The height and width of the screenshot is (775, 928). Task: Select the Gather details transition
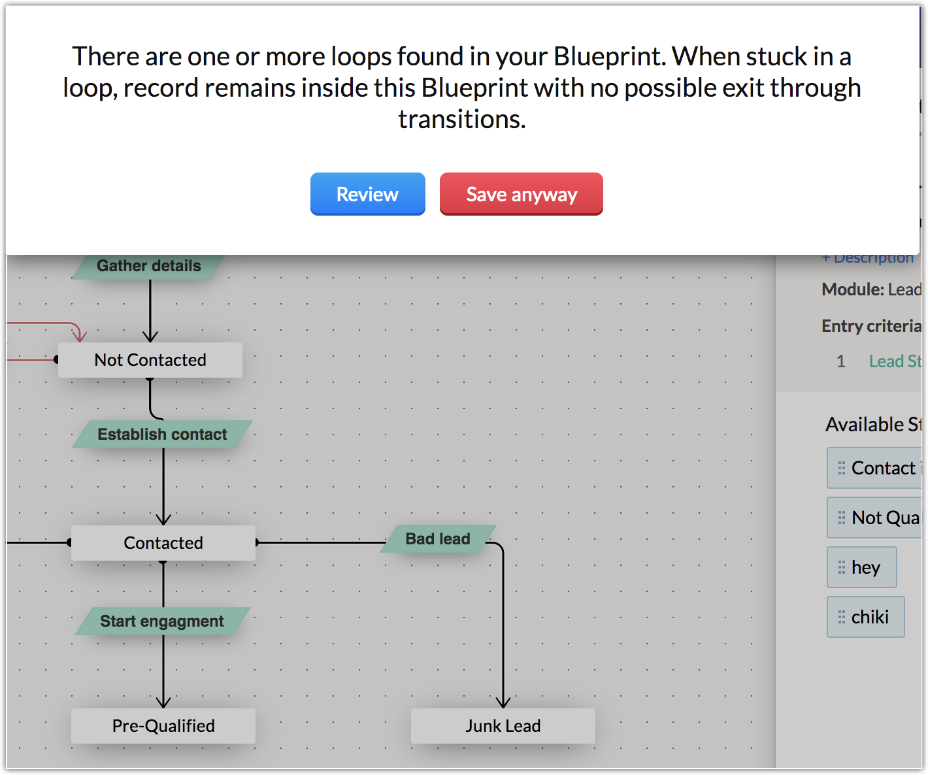point(149,266)
